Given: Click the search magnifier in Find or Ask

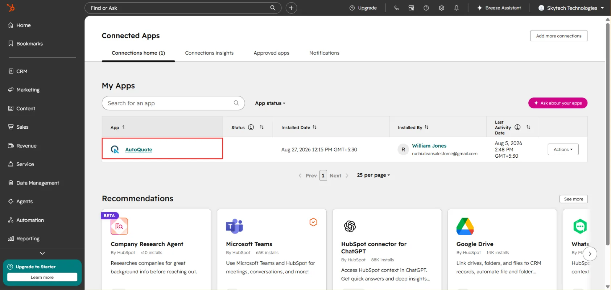Looking at the screenshot, I should tap(273, 8).
